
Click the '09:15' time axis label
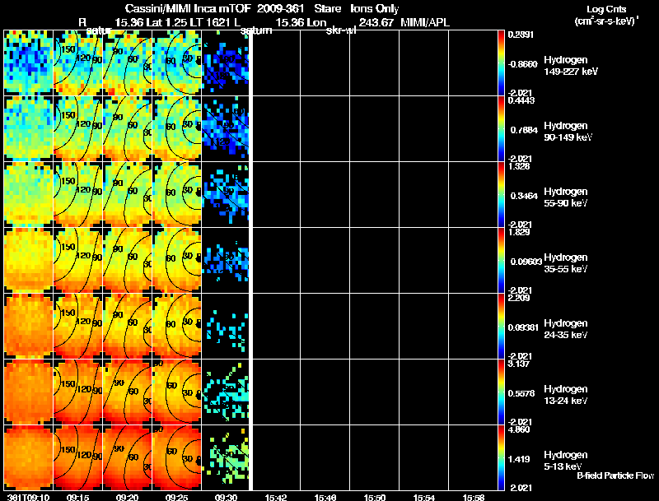pyautogui.click(x=77, y=498)
